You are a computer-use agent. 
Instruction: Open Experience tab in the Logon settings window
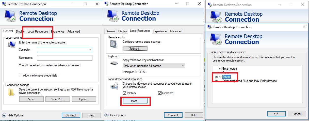[58, 32]
